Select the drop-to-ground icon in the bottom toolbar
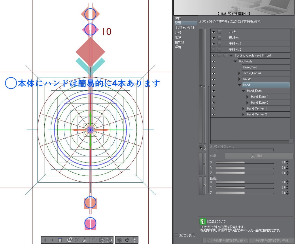The image size is (295, 244). tap(85, 240)
